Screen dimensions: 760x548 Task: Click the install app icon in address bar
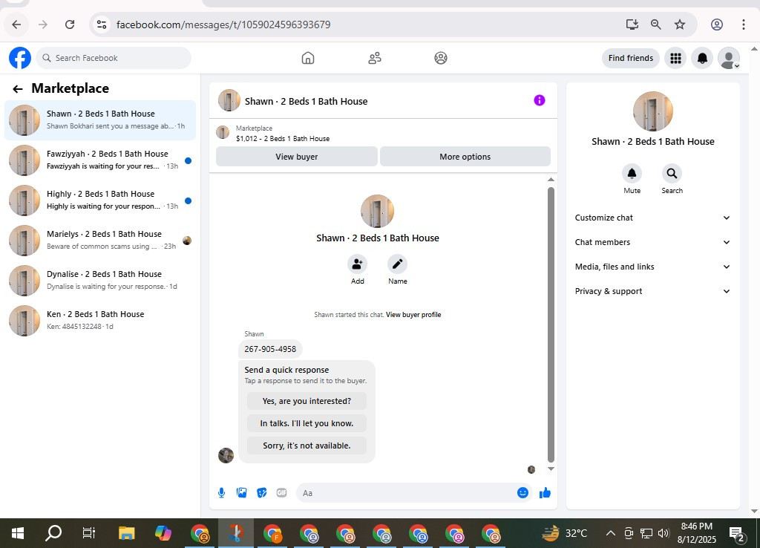point(632,25)
